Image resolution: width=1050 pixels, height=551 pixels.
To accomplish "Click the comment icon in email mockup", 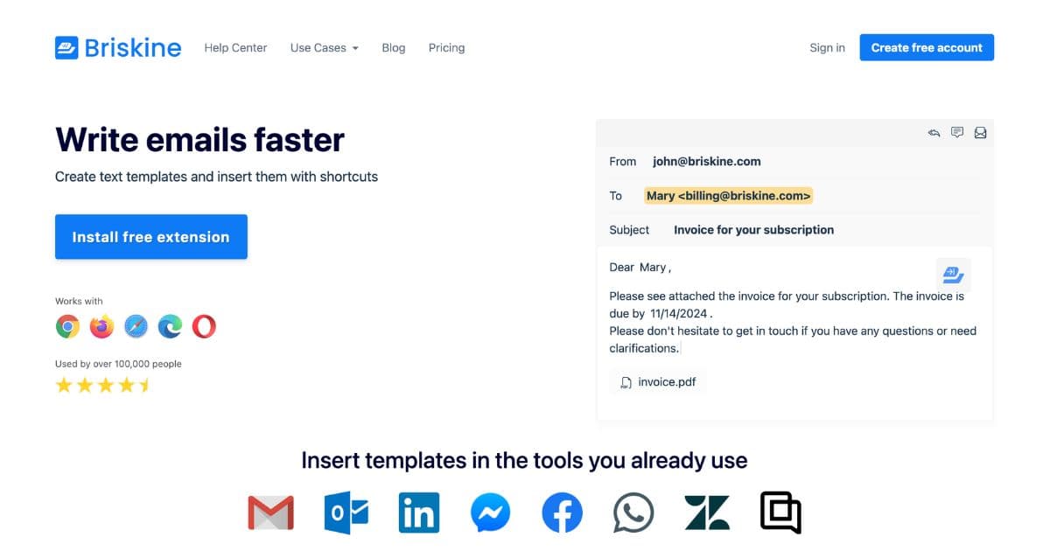I will click(957, 133).
